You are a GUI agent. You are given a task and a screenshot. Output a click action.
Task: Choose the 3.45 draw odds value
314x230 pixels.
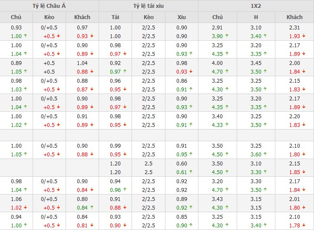(x=256, y=63)
